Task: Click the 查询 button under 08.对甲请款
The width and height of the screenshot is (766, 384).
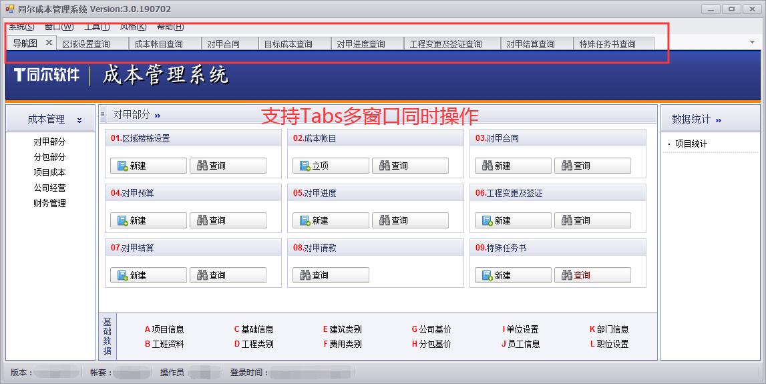Action: [331, 275]
